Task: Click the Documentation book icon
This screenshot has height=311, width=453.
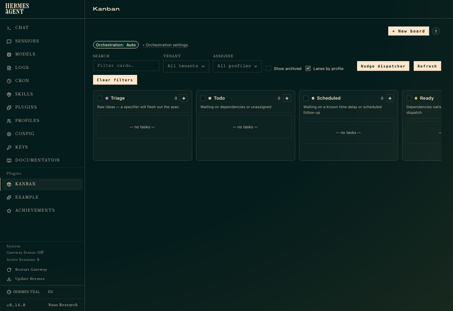Action: tap(9, 160)
